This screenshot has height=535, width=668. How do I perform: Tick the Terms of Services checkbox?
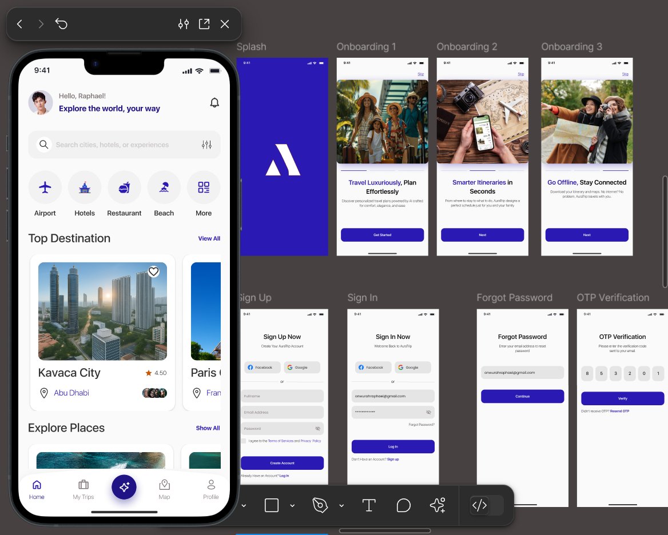[x=244, y=441]
